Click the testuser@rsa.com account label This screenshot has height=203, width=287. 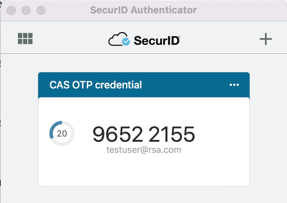coord(143,150)
